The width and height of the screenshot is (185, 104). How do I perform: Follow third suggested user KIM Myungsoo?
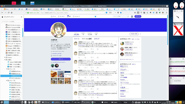tap(129, 55)
